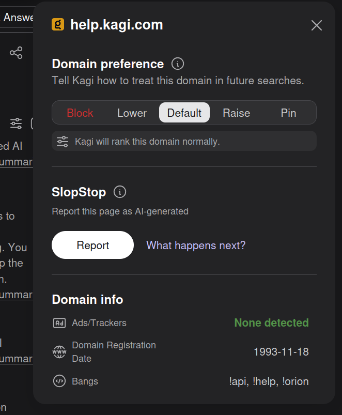This screenshot has height=415, width=342.
Task: Click the 'Ads/Trackers' label
Action: click(x=99, y=323)
